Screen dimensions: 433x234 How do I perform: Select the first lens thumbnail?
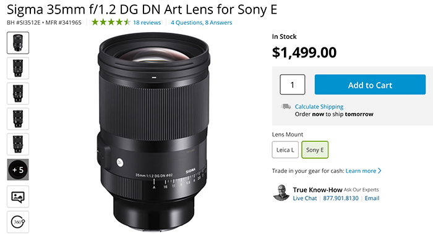[18, 43]
